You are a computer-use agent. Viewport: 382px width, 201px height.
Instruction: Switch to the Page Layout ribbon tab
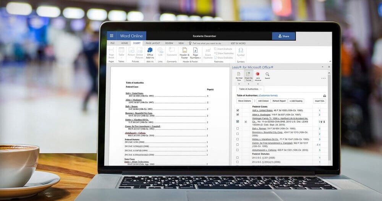click(153, 43)
